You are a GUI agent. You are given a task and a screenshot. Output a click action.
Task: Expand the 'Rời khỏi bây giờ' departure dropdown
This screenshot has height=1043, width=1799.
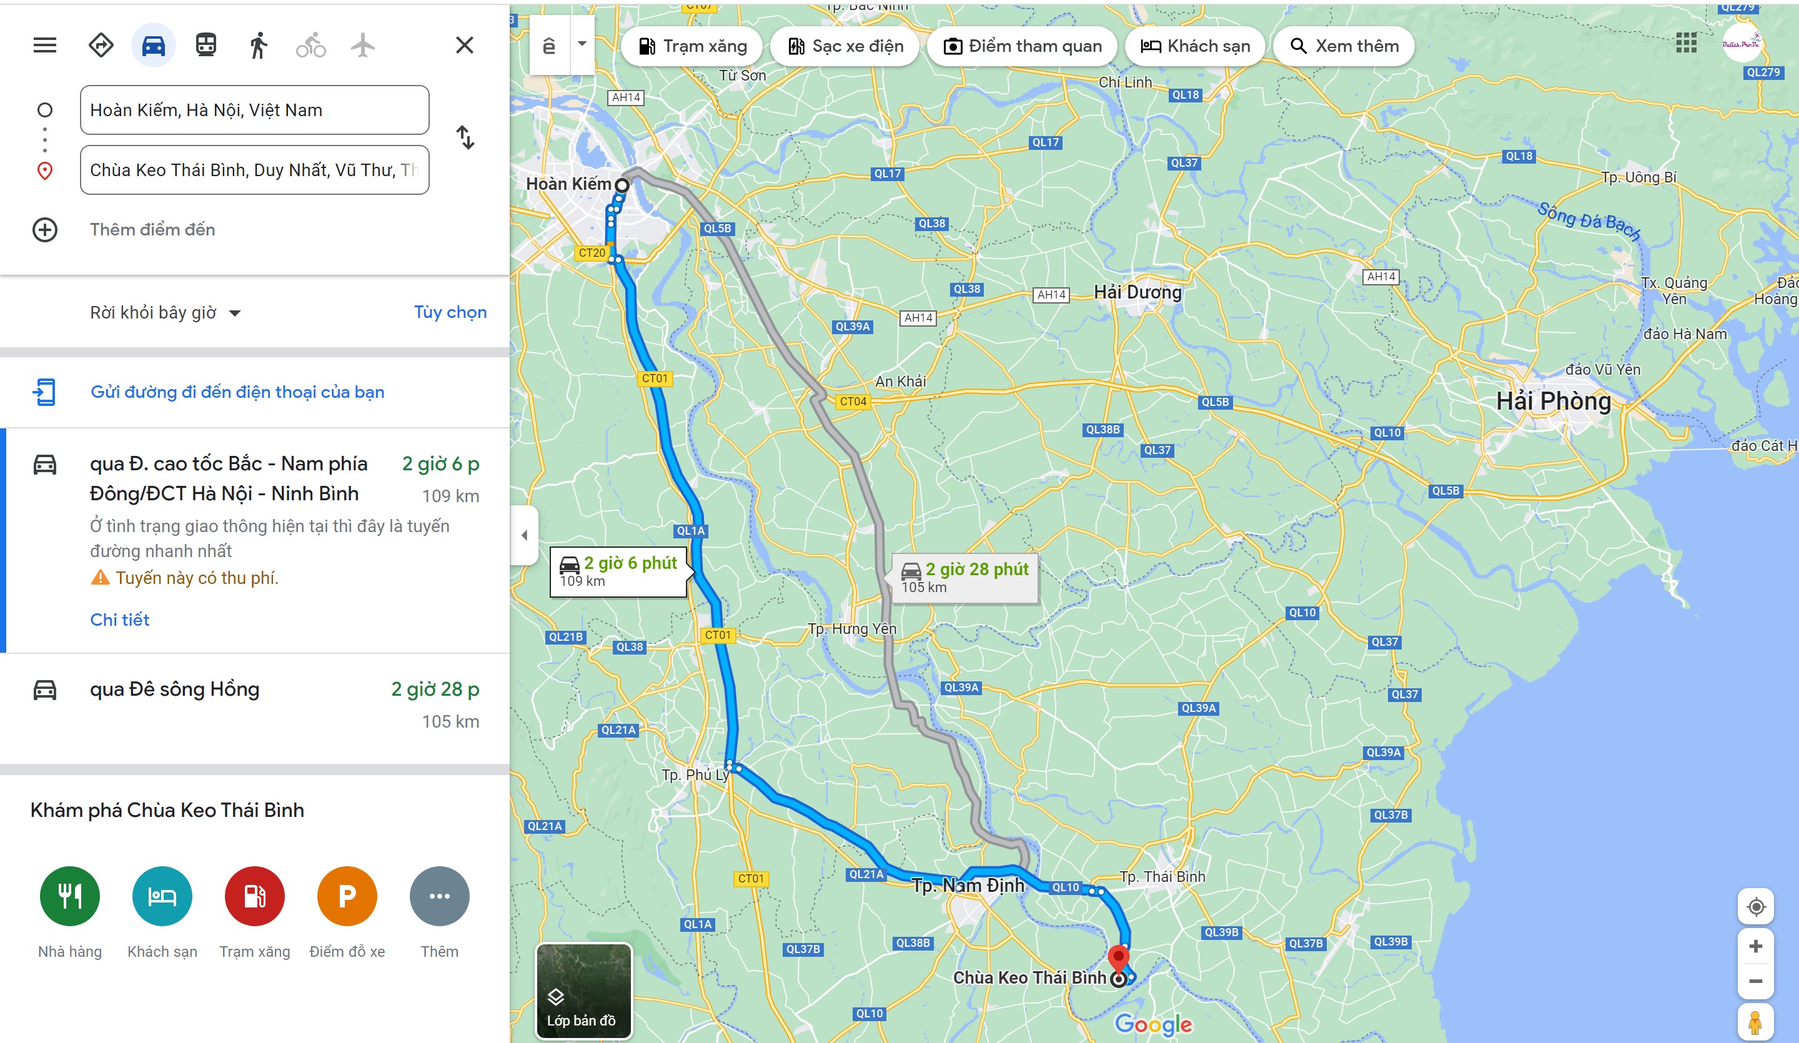click(166, 313)
